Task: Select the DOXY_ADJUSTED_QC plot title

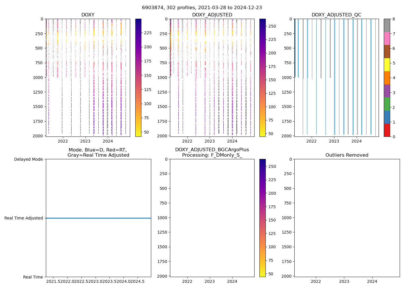Action: (x=336, y=15)
